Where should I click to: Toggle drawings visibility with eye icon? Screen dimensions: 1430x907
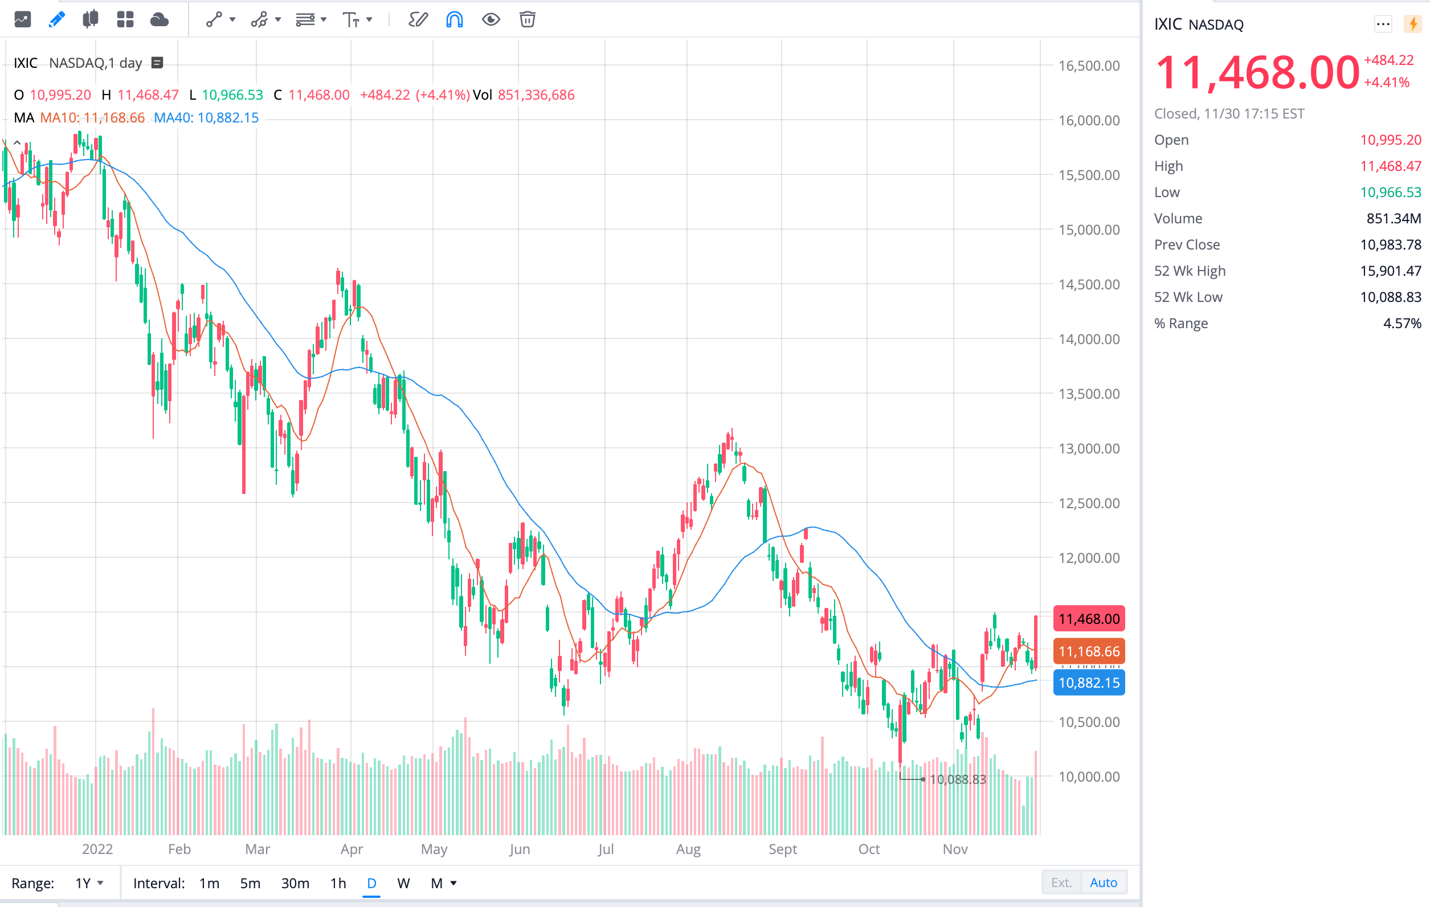pos(491,19)
